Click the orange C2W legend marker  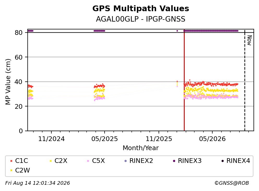point(11,170)
